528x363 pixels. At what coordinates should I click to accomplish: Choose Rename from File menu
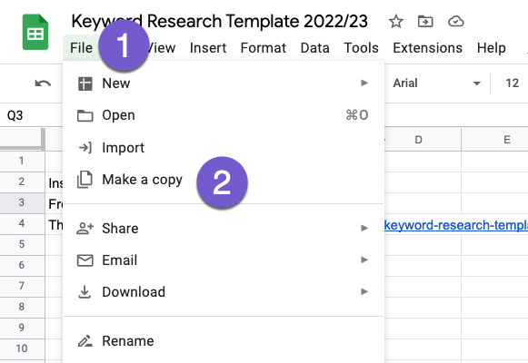tap(224, 341)
